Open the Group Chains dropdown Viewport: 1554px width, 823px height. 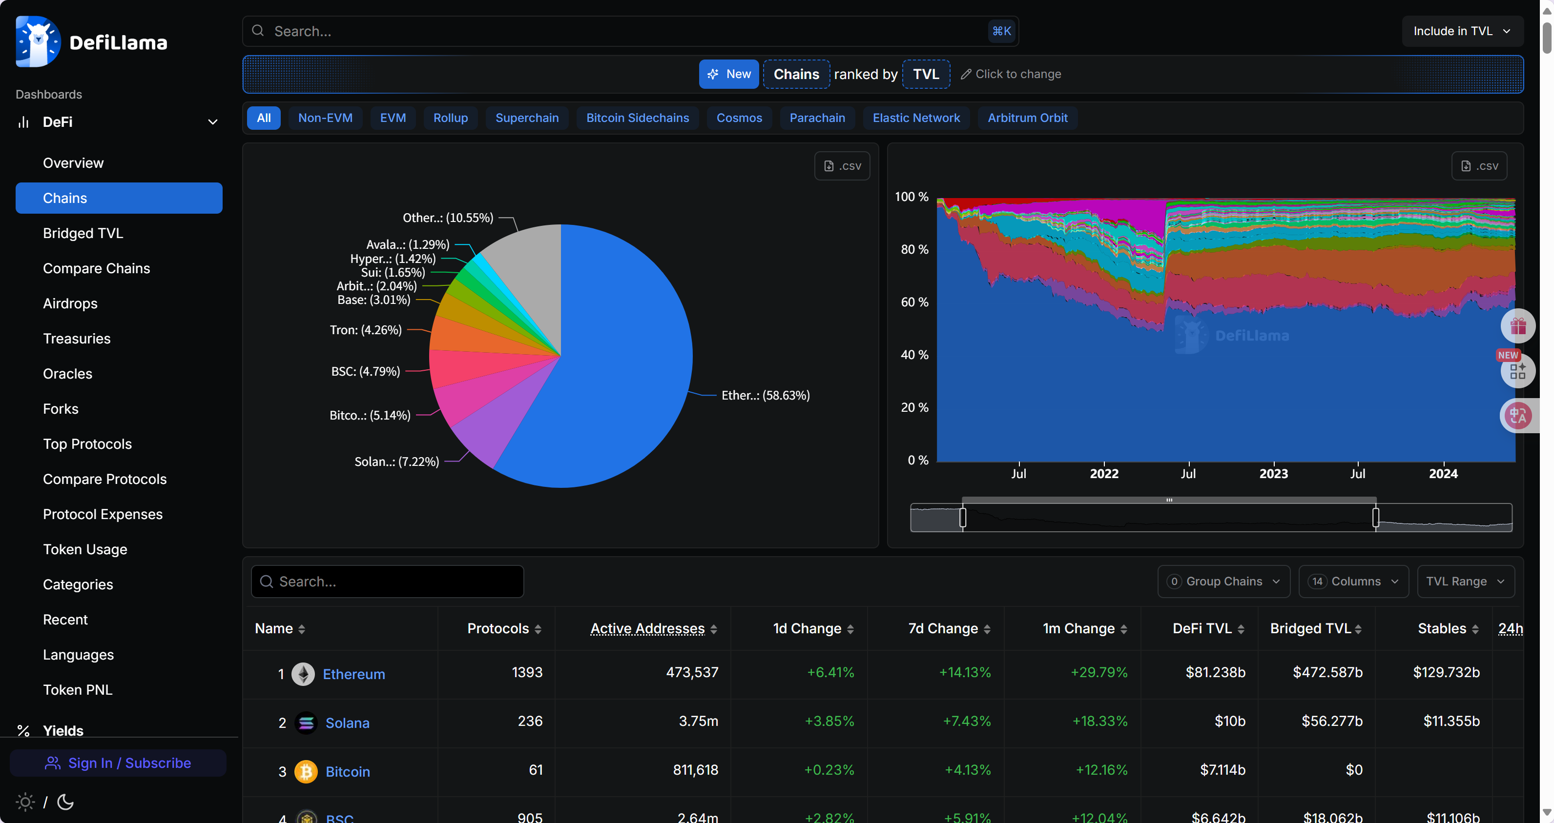click(x=1223, y=581)
